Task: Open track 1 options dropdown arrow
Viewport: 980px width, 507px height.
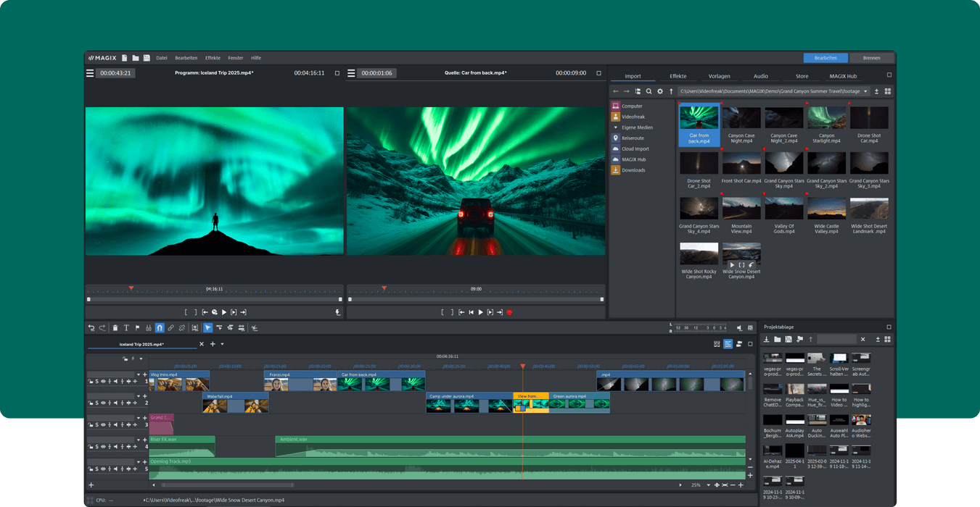Action: (139, 374)
